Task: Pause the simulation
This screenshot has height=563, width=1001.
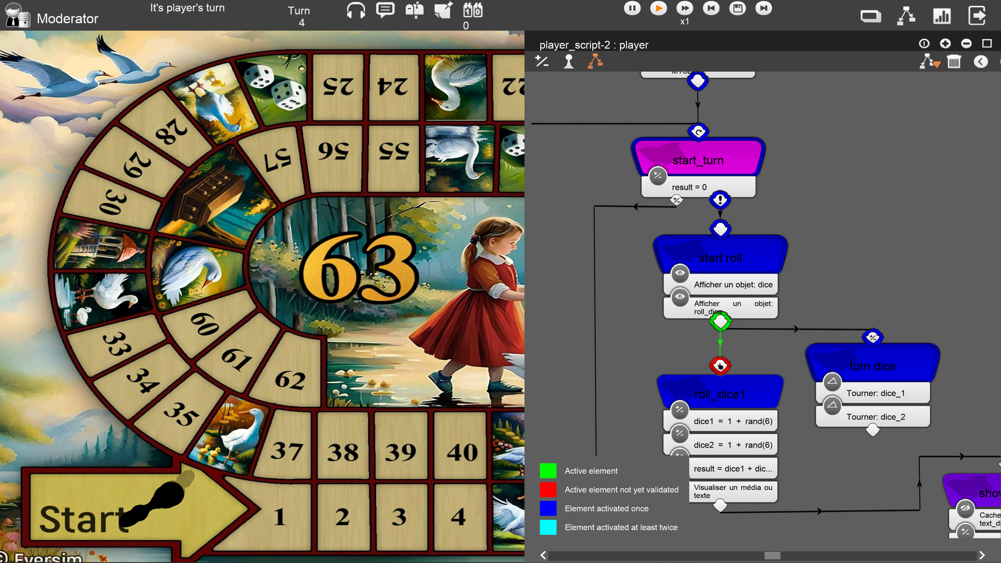Action: 632,8
